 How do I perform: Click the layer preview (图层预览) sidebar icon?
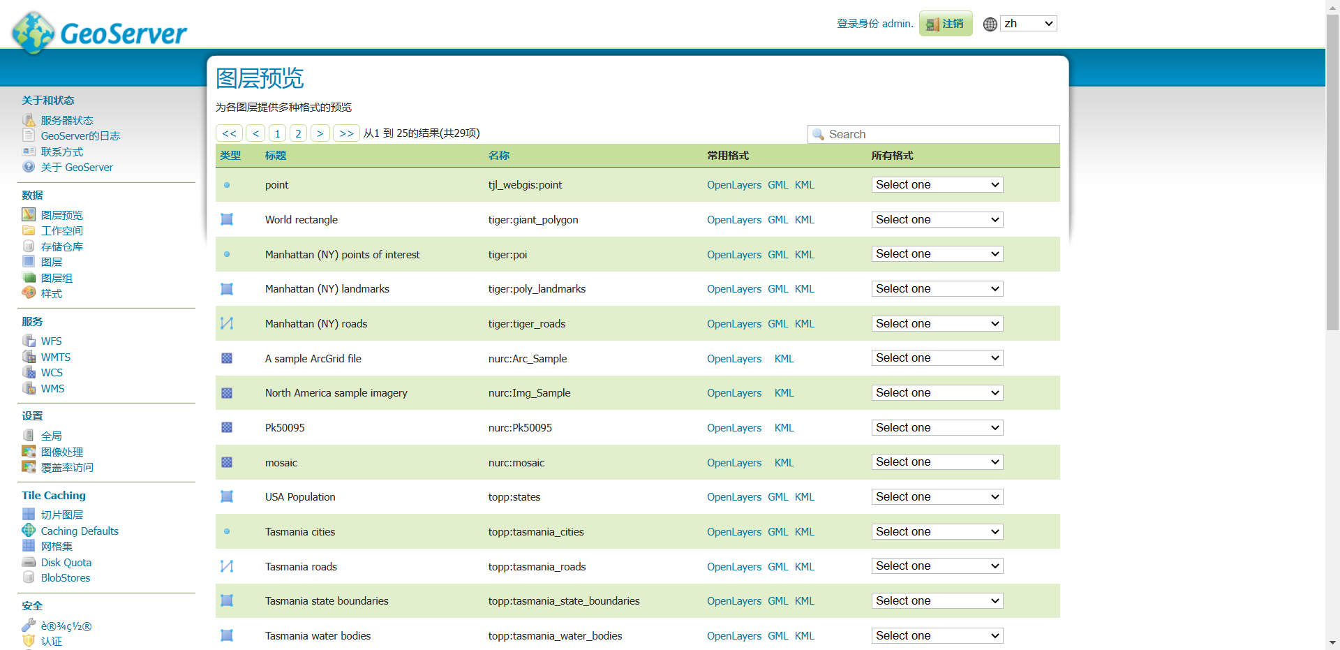[x=29, y=215]
